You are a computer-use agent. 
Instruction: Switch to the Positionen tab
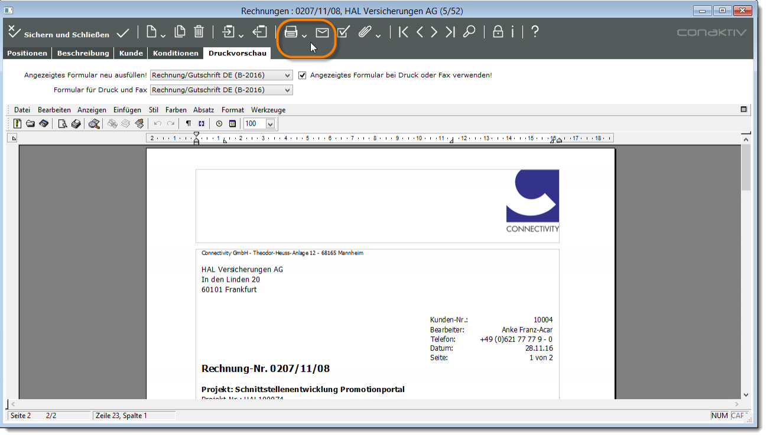27,53
